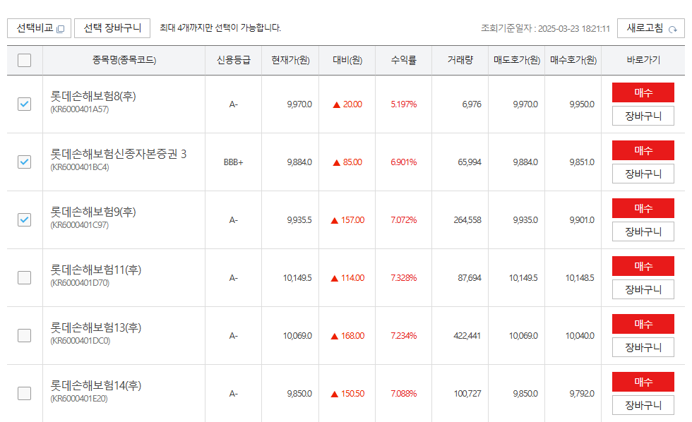Add 롯데손해보험9(후) to 장바구니
This screenshot has height=422, width=692.
(x=643, y=231)
